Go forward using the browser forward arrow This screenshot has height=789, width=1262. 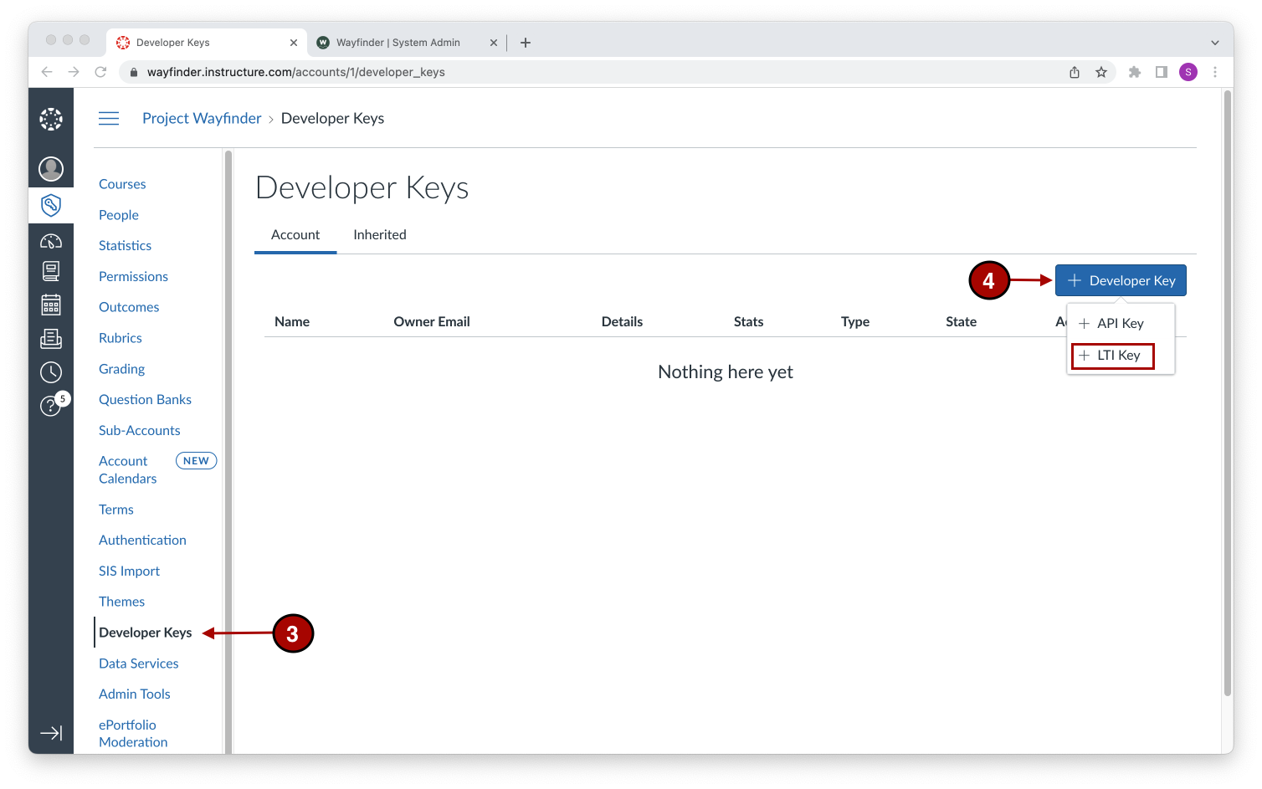[x=74, y=72]
